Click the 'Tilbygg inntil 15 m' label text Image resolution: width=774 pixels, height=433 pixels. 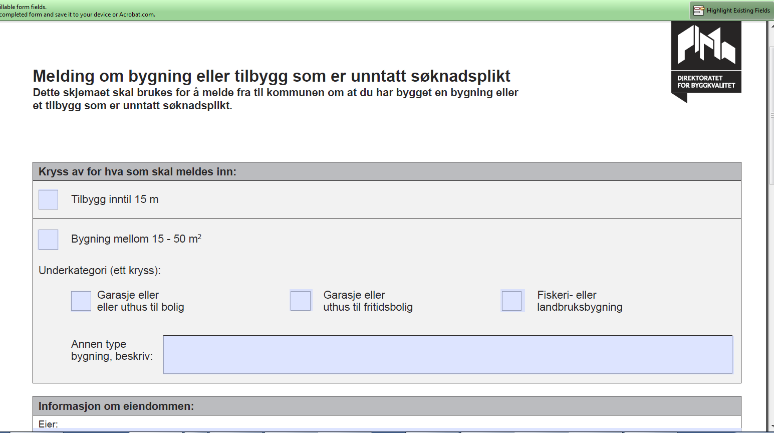pyautogui.click(x=115, y=199)
